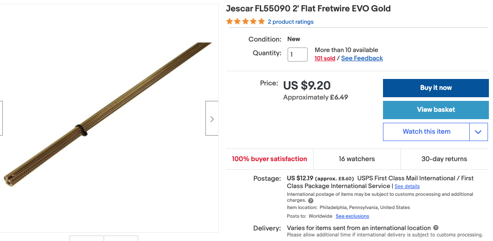Add listing with Watch this item
The image size is (493, 241).
(426, 132)
